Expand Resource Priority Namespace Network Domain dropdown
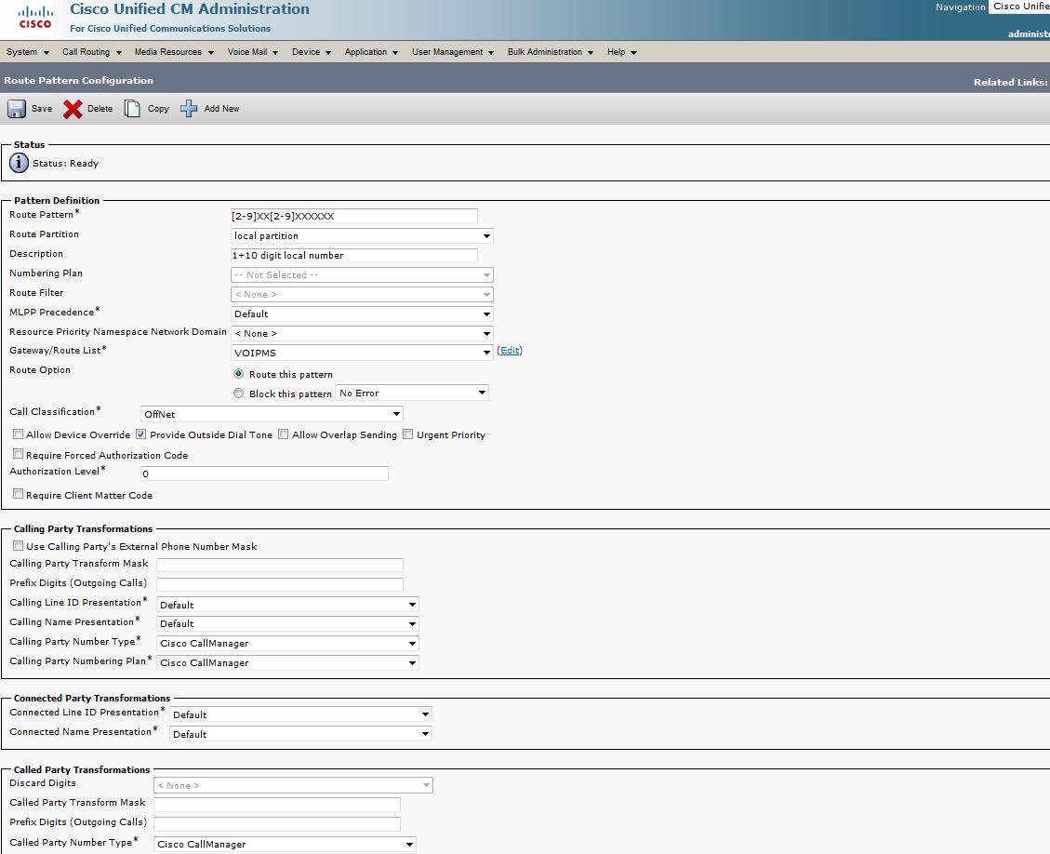The width and height of the screenshot is (1050, 854). click(x=362, y=333)
